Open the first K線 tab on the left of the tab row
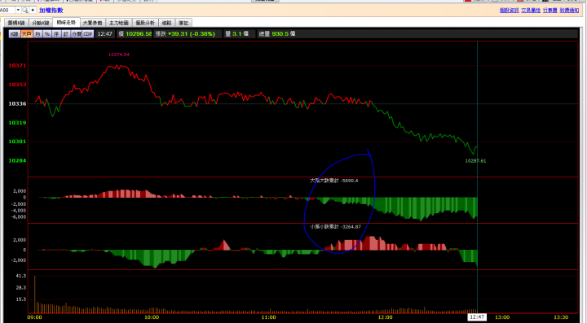 click(x=16, y=23)
